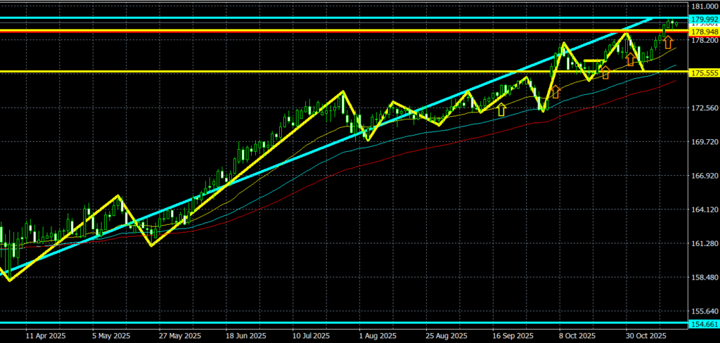Image resolution: width=720 pixels, height=343 pixels.
Task: Click the 10 Jul 2025 date label
Action: [311, 335]
